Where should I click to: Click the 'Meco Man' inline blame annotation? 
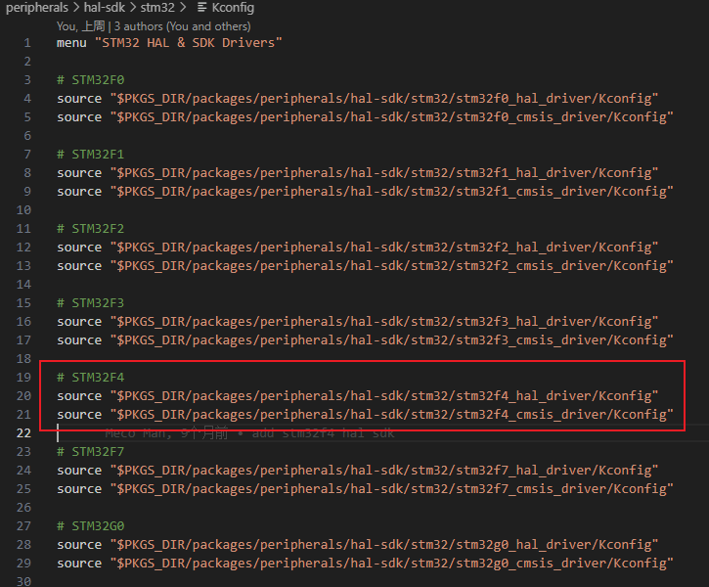coord(249,433)
